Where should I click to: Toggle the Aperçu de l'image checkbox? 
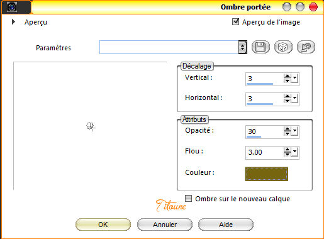pos(235,21)
